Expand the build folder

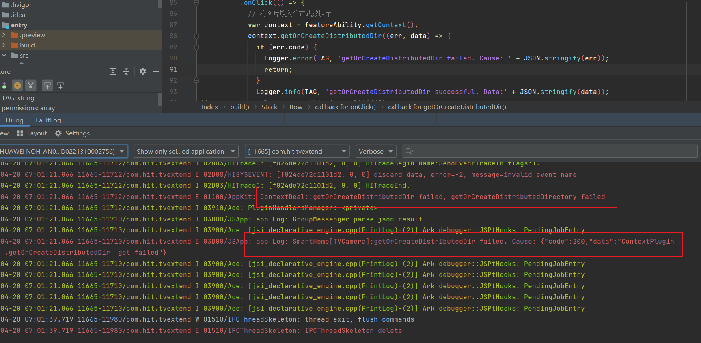tap(4, 45)
